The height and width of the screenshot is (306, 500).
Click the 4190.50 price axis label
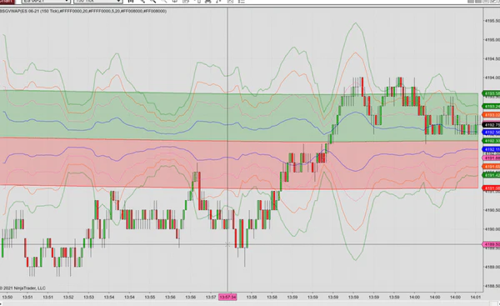click(492, 210)
